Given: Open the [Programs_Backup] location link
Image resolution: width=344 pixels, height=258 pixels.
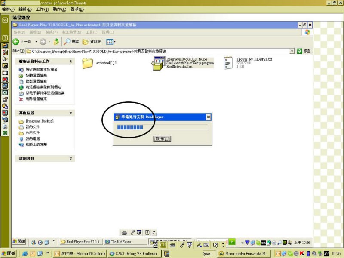Looking at the screenshot, I should click(x=40, y=121).
